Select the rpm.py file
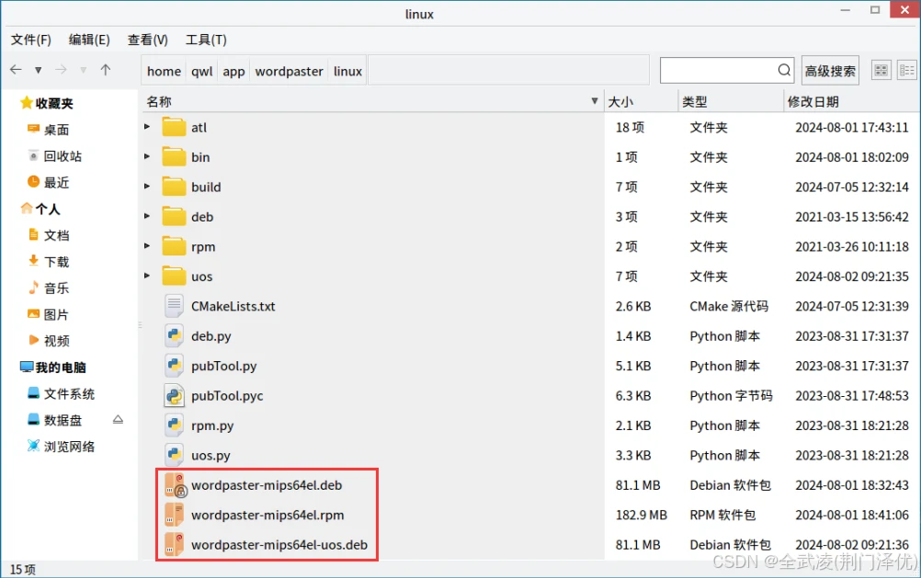This screenshot has width=921, height=578. 212,425
